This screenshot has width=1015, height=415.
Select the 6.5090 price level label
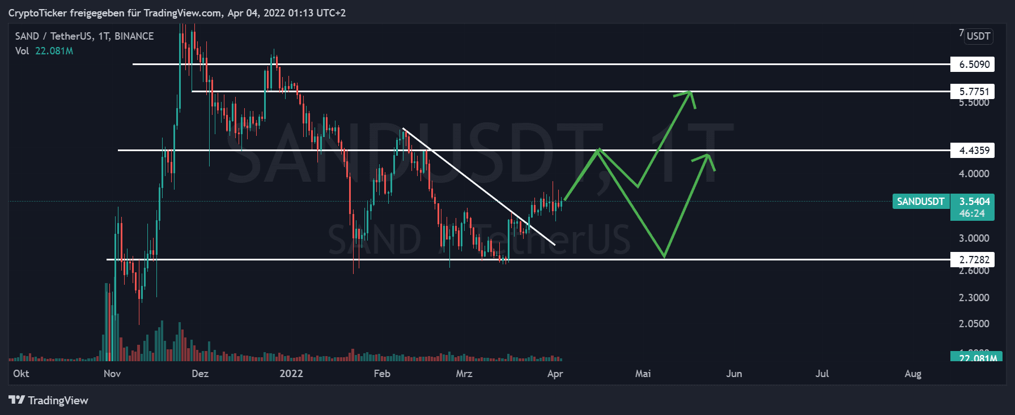pos(974,65)
